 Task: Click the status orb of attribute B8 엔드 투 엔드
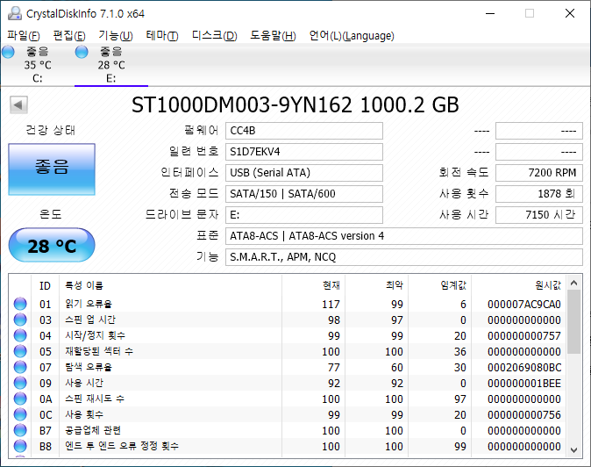(x=20, y=446)
